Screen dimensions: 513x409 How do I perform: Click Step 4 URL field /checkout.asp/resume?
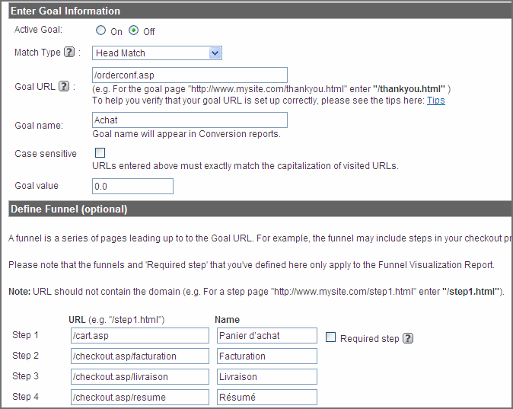pyautogui.click(x=139, y=398)
